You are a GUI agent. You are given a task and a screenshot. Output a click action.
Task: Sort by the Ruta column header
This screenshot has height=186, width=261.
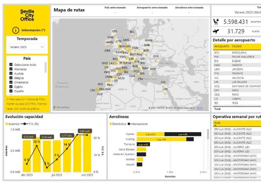pos(217,123)
